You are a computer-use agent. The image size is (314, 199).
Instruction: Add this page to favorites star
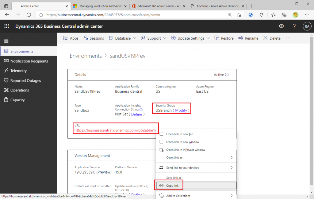(x=239, y=15)
